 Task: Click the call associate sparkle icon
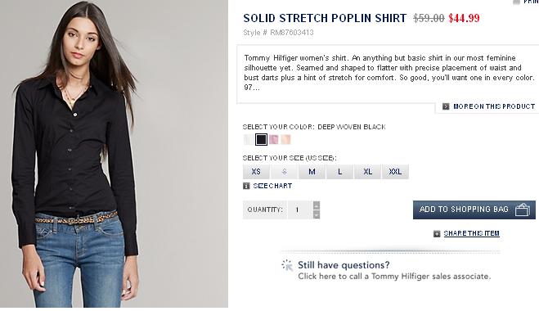click(287, 265)
